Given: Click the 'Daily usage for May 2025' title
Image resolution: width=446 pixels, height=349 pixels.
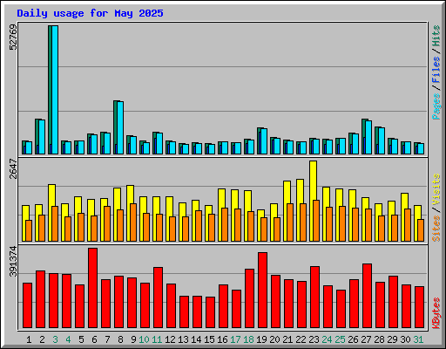Looking at the screenshot, I should (x=90, y=13).
